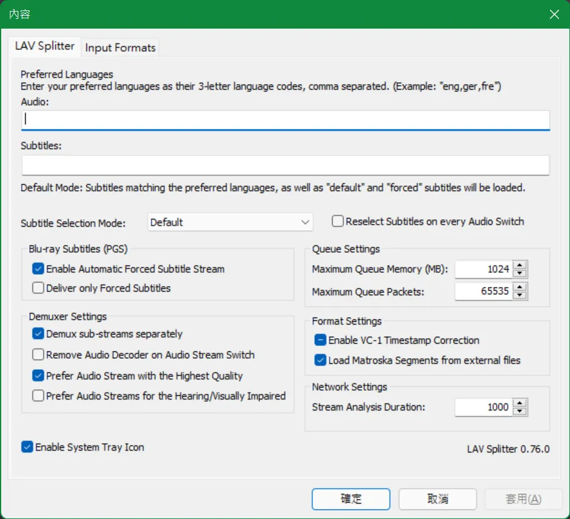
Task: Increase Stream Analysis Duration with up arrow
Action: pos(519,403)
